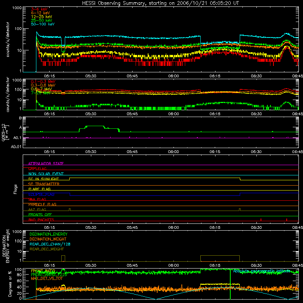Select the FRONT_RATIO legend label

point(43,271)
